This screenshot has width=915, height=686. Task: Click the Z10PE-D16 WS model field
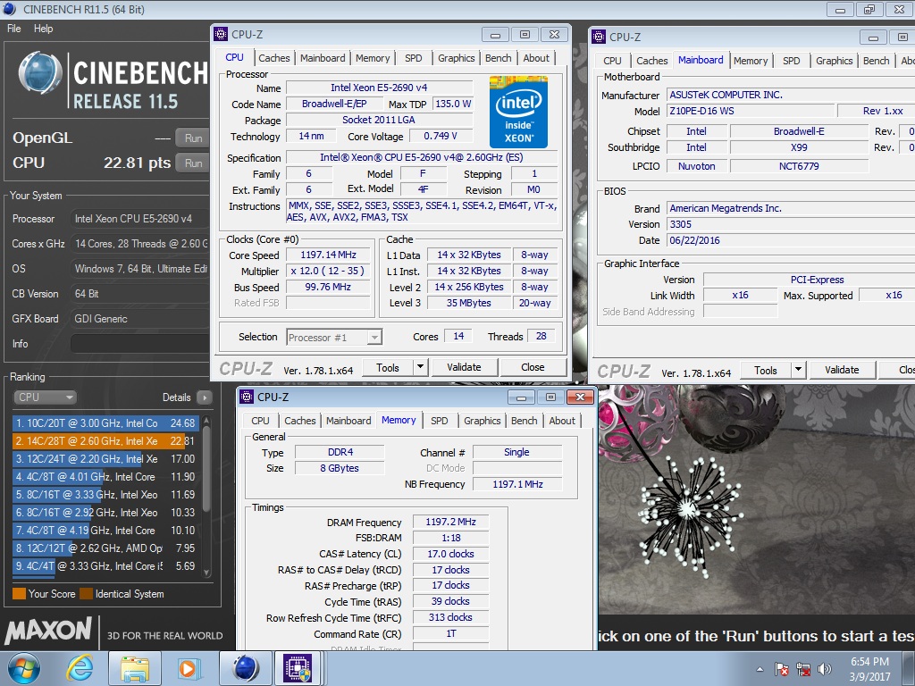(x=751, y=111)
